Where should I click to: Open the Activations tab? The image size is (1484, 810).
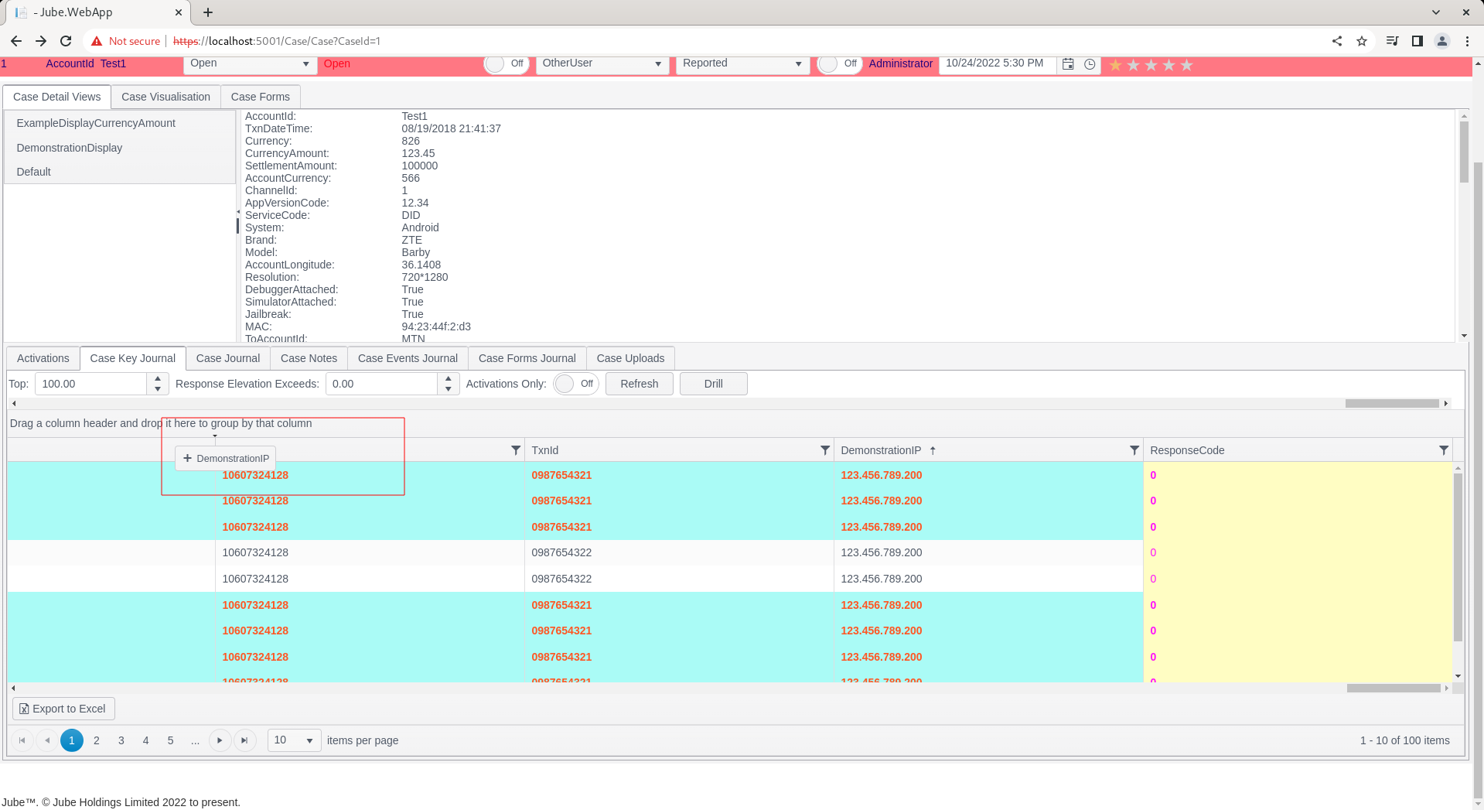coord(43,358)
